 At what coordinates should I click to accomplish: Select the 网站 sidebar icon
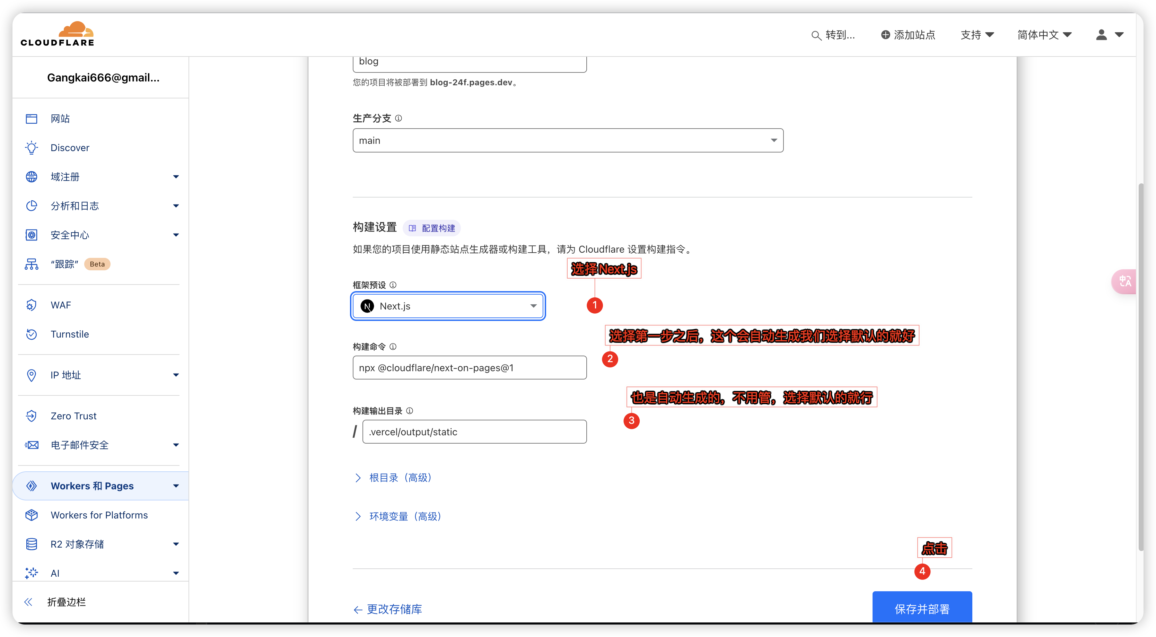[x=32, y=118]
